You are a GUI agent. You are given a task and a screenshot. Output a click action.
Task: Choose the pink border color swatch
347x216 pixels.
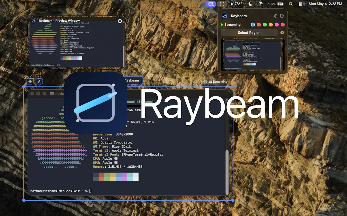pyautogui.click(x=283, y=25)
